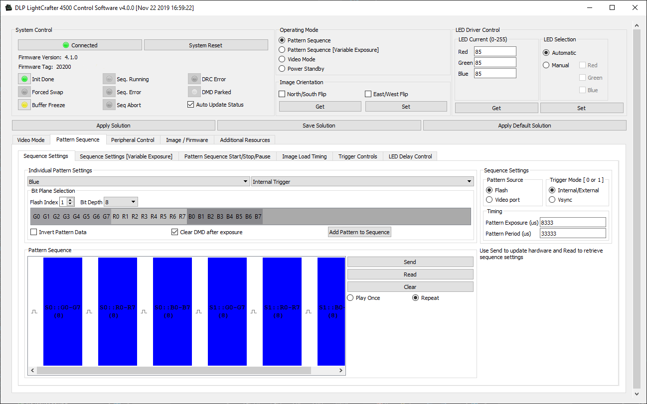Screen dimensions: 647x404
Task: Click the Buffer Freeze status indicator
Action: click(24, 105)
